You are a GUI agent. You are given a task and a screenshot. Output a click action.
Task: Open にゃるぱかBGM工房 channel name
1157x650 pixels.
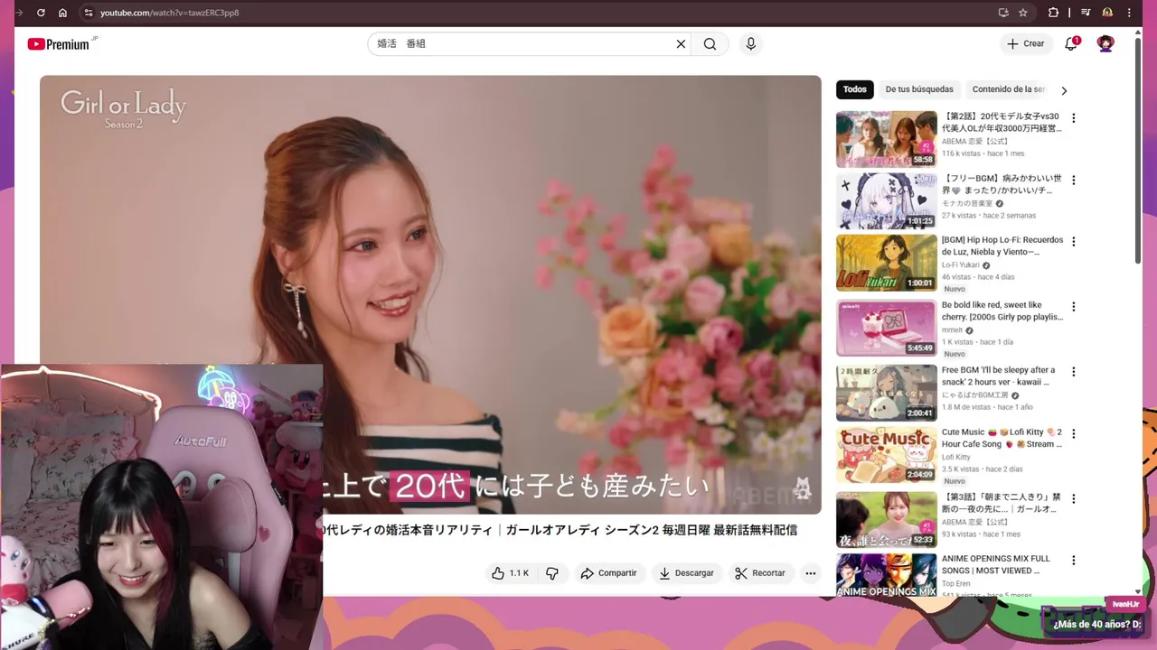click(975, 395)
